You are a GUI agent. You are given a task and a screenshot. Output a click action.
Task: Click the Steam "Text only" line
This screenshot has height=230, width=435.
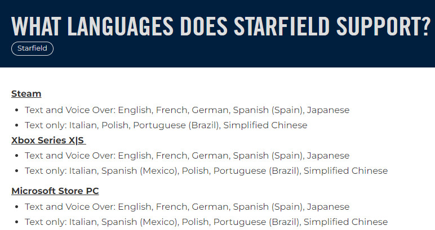point(166,125)
